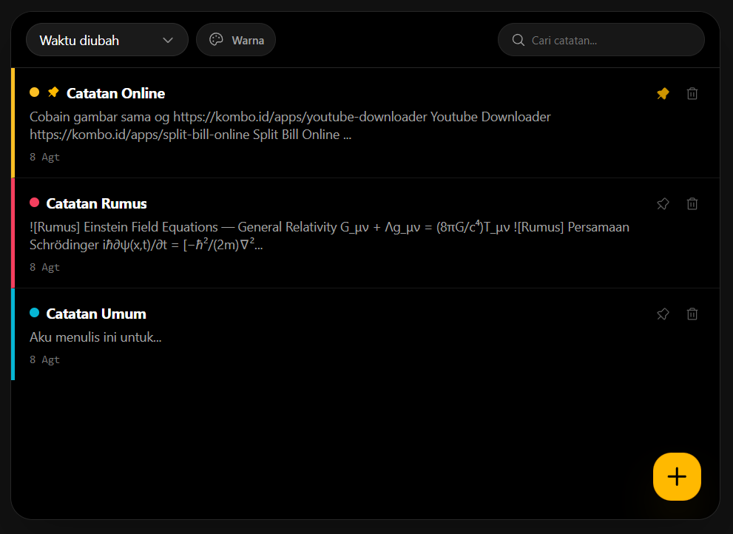
Task: Delete the Catatan Umum note
Action: 692,314
